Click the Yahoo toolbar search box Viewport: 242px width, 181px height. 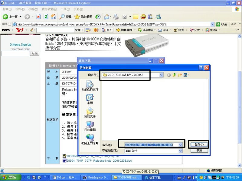pos(55,30)
